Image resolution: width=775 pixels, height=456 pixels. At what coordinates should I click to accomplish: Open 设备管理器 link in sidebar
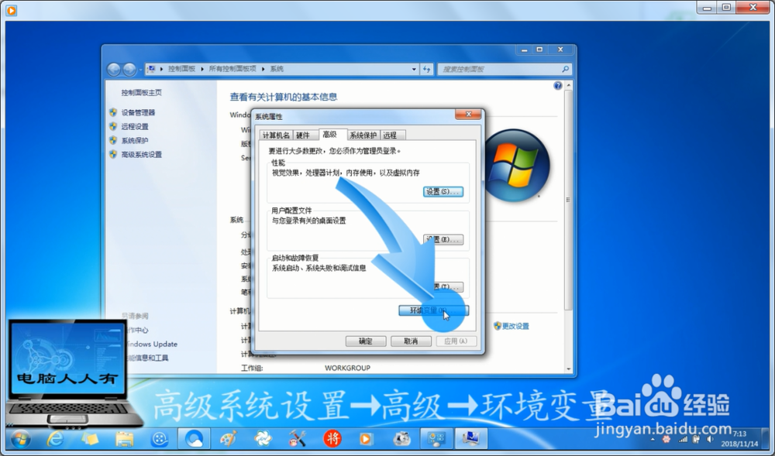coord(138,112)
